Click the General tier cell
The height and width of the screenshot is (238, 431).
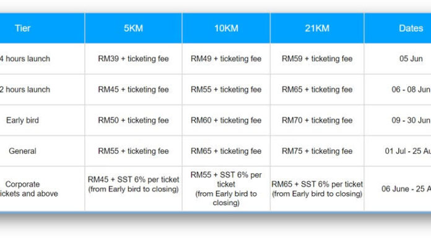(42, 151)
